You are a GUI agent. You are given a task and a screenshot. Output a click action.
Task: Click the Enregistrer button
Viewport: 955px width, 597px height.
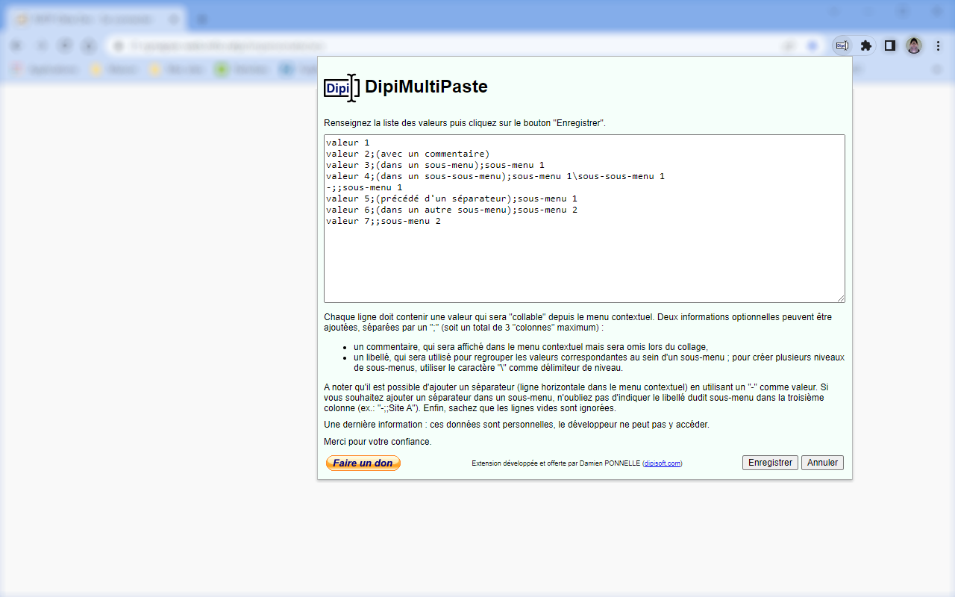pyautogui.click(x=770, y=463)
